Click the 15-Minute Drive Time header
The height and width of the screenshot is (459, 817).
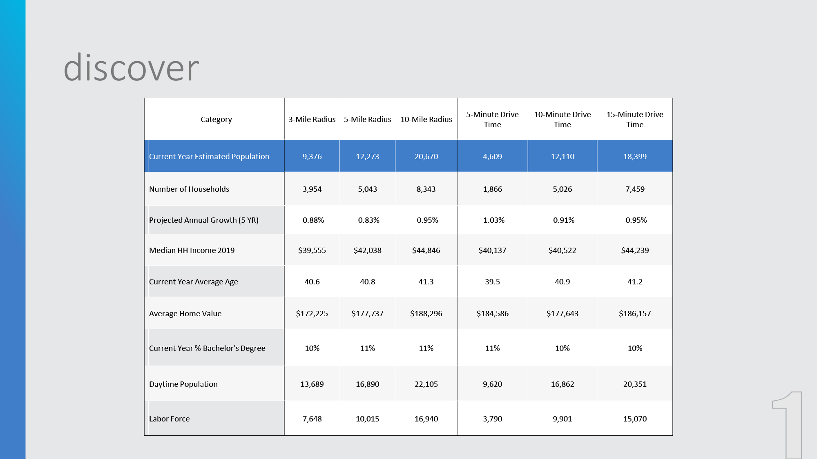(x=634, y=120)
